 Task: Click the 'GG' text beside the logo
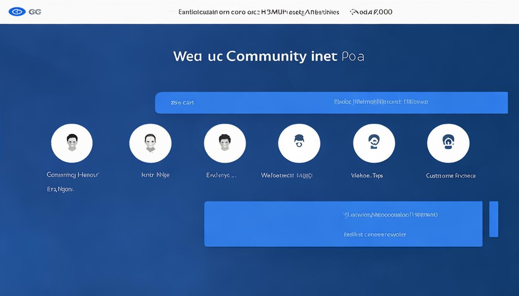click(x=35, y=12)
